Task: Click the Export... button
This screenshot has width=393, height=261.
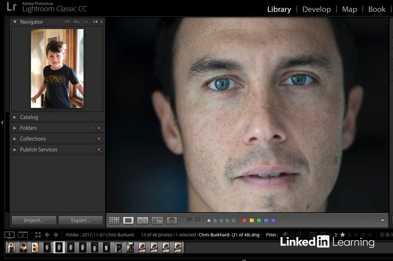Action: click(81, 220)
